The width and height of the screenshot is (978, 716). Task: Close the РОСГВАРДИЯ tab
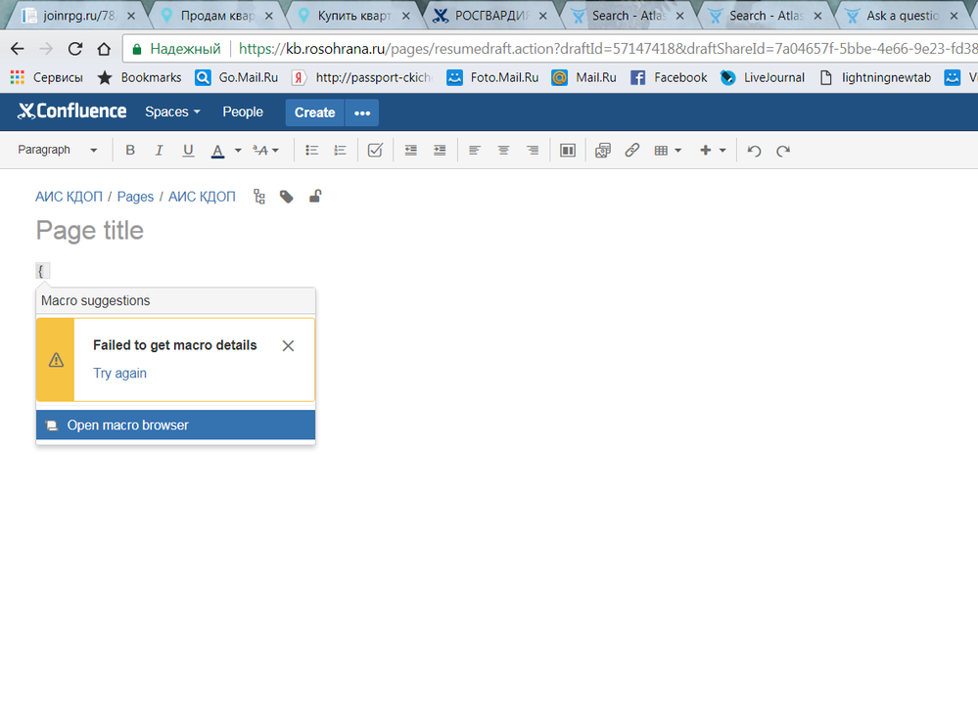542,17
